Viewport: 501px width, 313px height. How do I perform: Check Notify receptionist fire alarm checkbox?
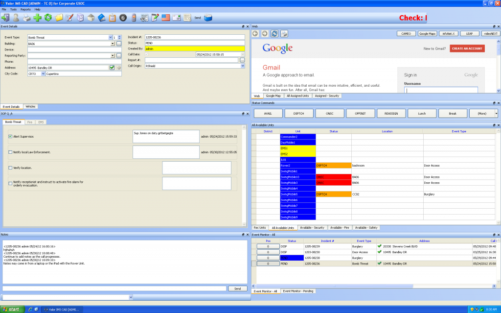click(10, 183)
